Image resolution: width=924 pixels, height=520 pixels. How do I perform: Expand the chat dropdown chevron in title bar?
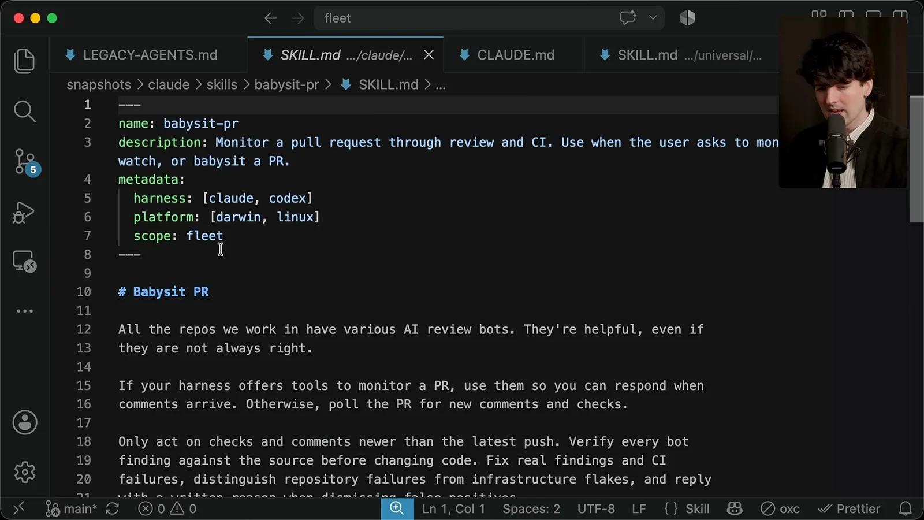[x=653, y=18]
